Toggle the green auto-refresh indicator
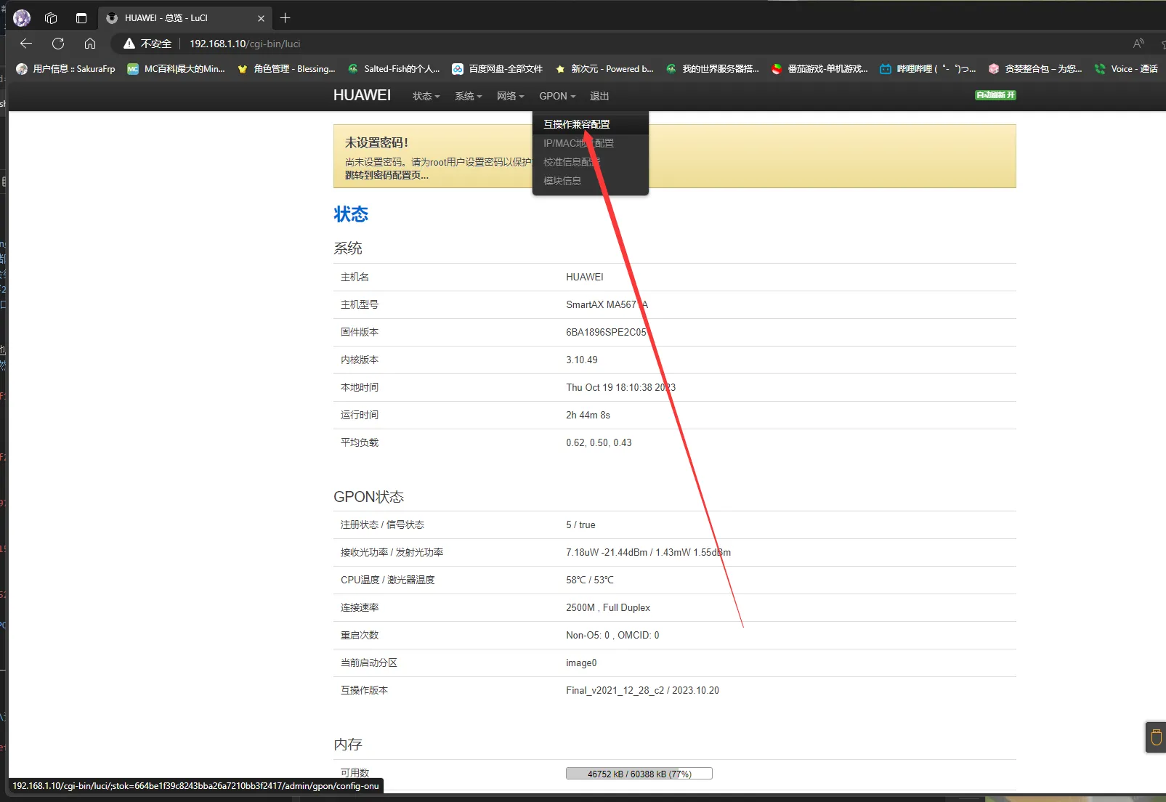This screenshot has width=1166, height=802. coord(995,95)
